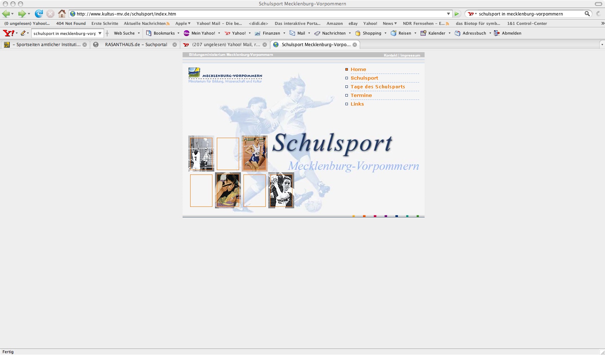Screen dimensions: 605x355
Task: Open the Tage des Schulsports link
Action: pyautogui.click(x=378, y=87)
